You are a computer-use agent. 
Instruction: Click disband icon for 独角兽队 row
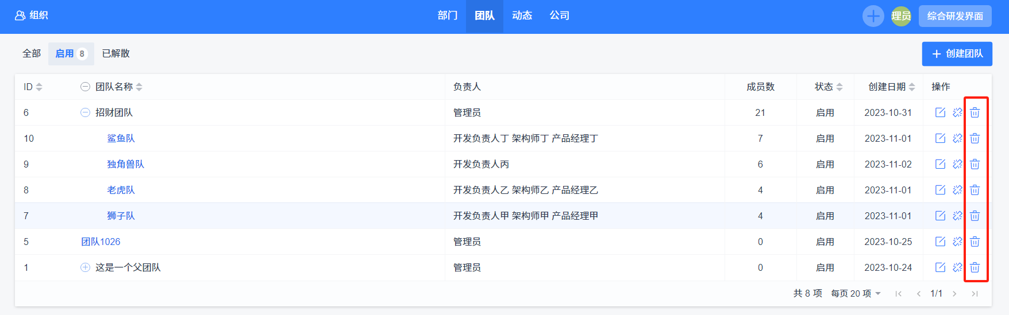tap(957, 164)
